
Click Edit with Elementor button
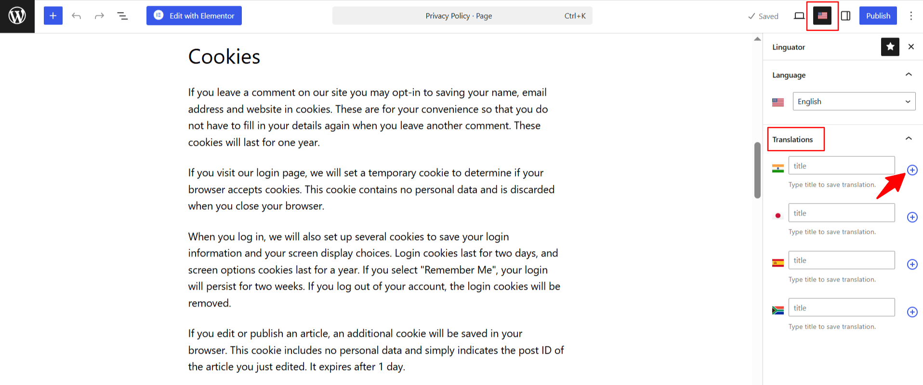coord(194,16)
